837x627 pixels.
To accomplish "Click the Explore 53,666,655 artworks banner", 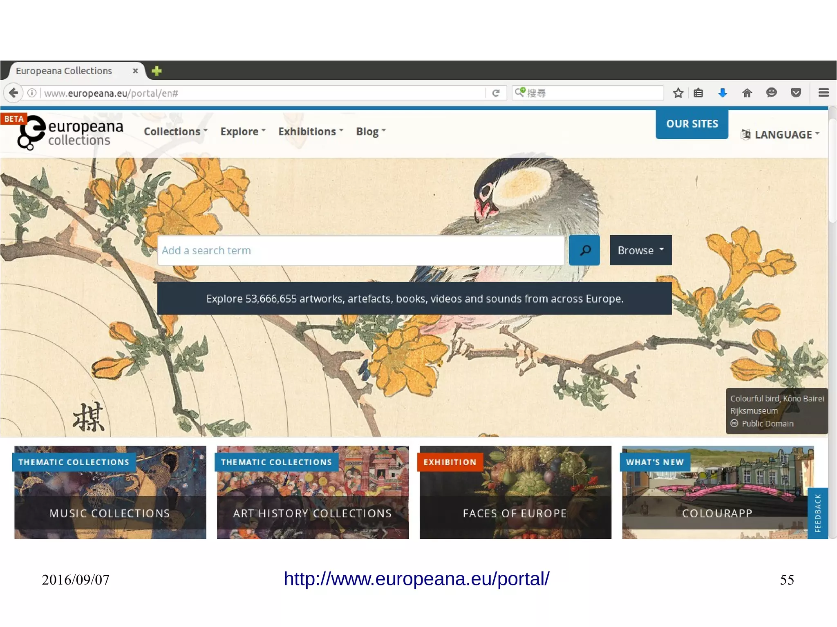I will (x=414, y=299).
